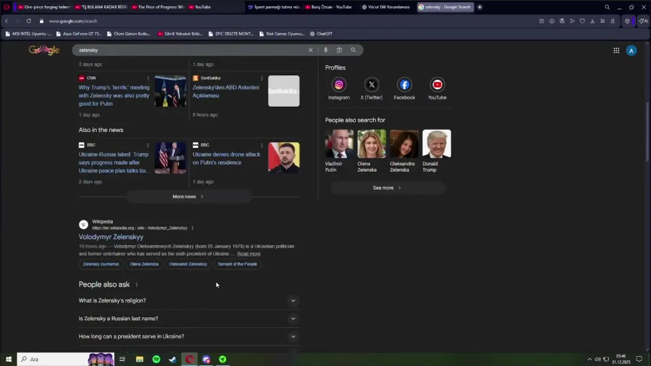Open options for the SonDakika news result

[262, 78]
